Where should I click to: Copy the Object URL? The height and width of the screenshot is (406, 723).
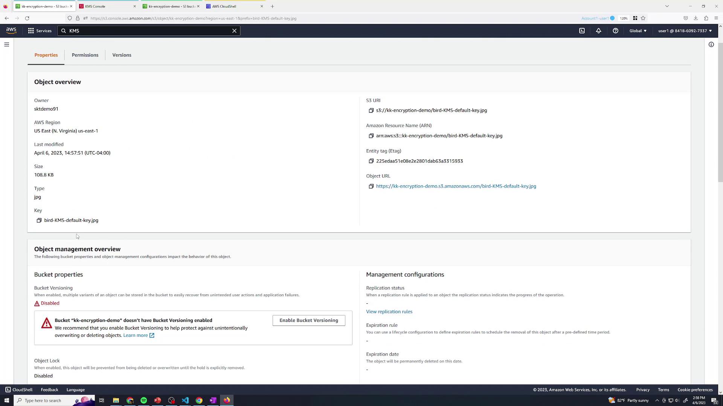371,186
